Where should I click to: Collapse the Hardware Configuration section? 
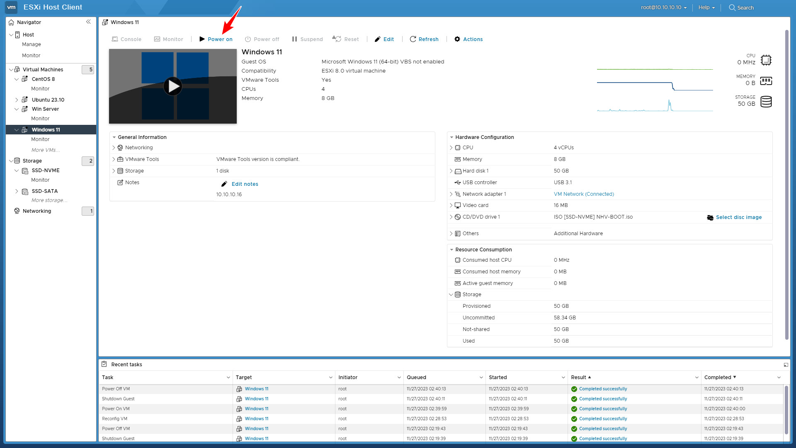451,137
